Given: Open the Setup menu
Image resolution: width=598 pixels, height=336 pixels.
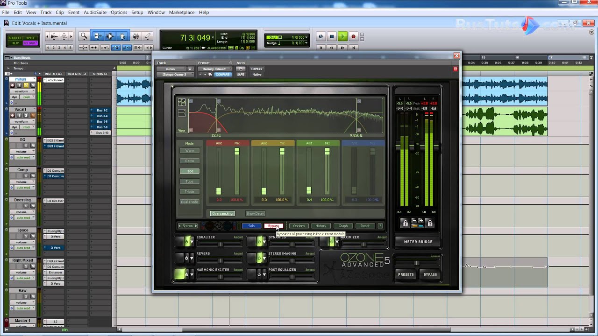Looking at the screenshot, I should pos(137,13).
